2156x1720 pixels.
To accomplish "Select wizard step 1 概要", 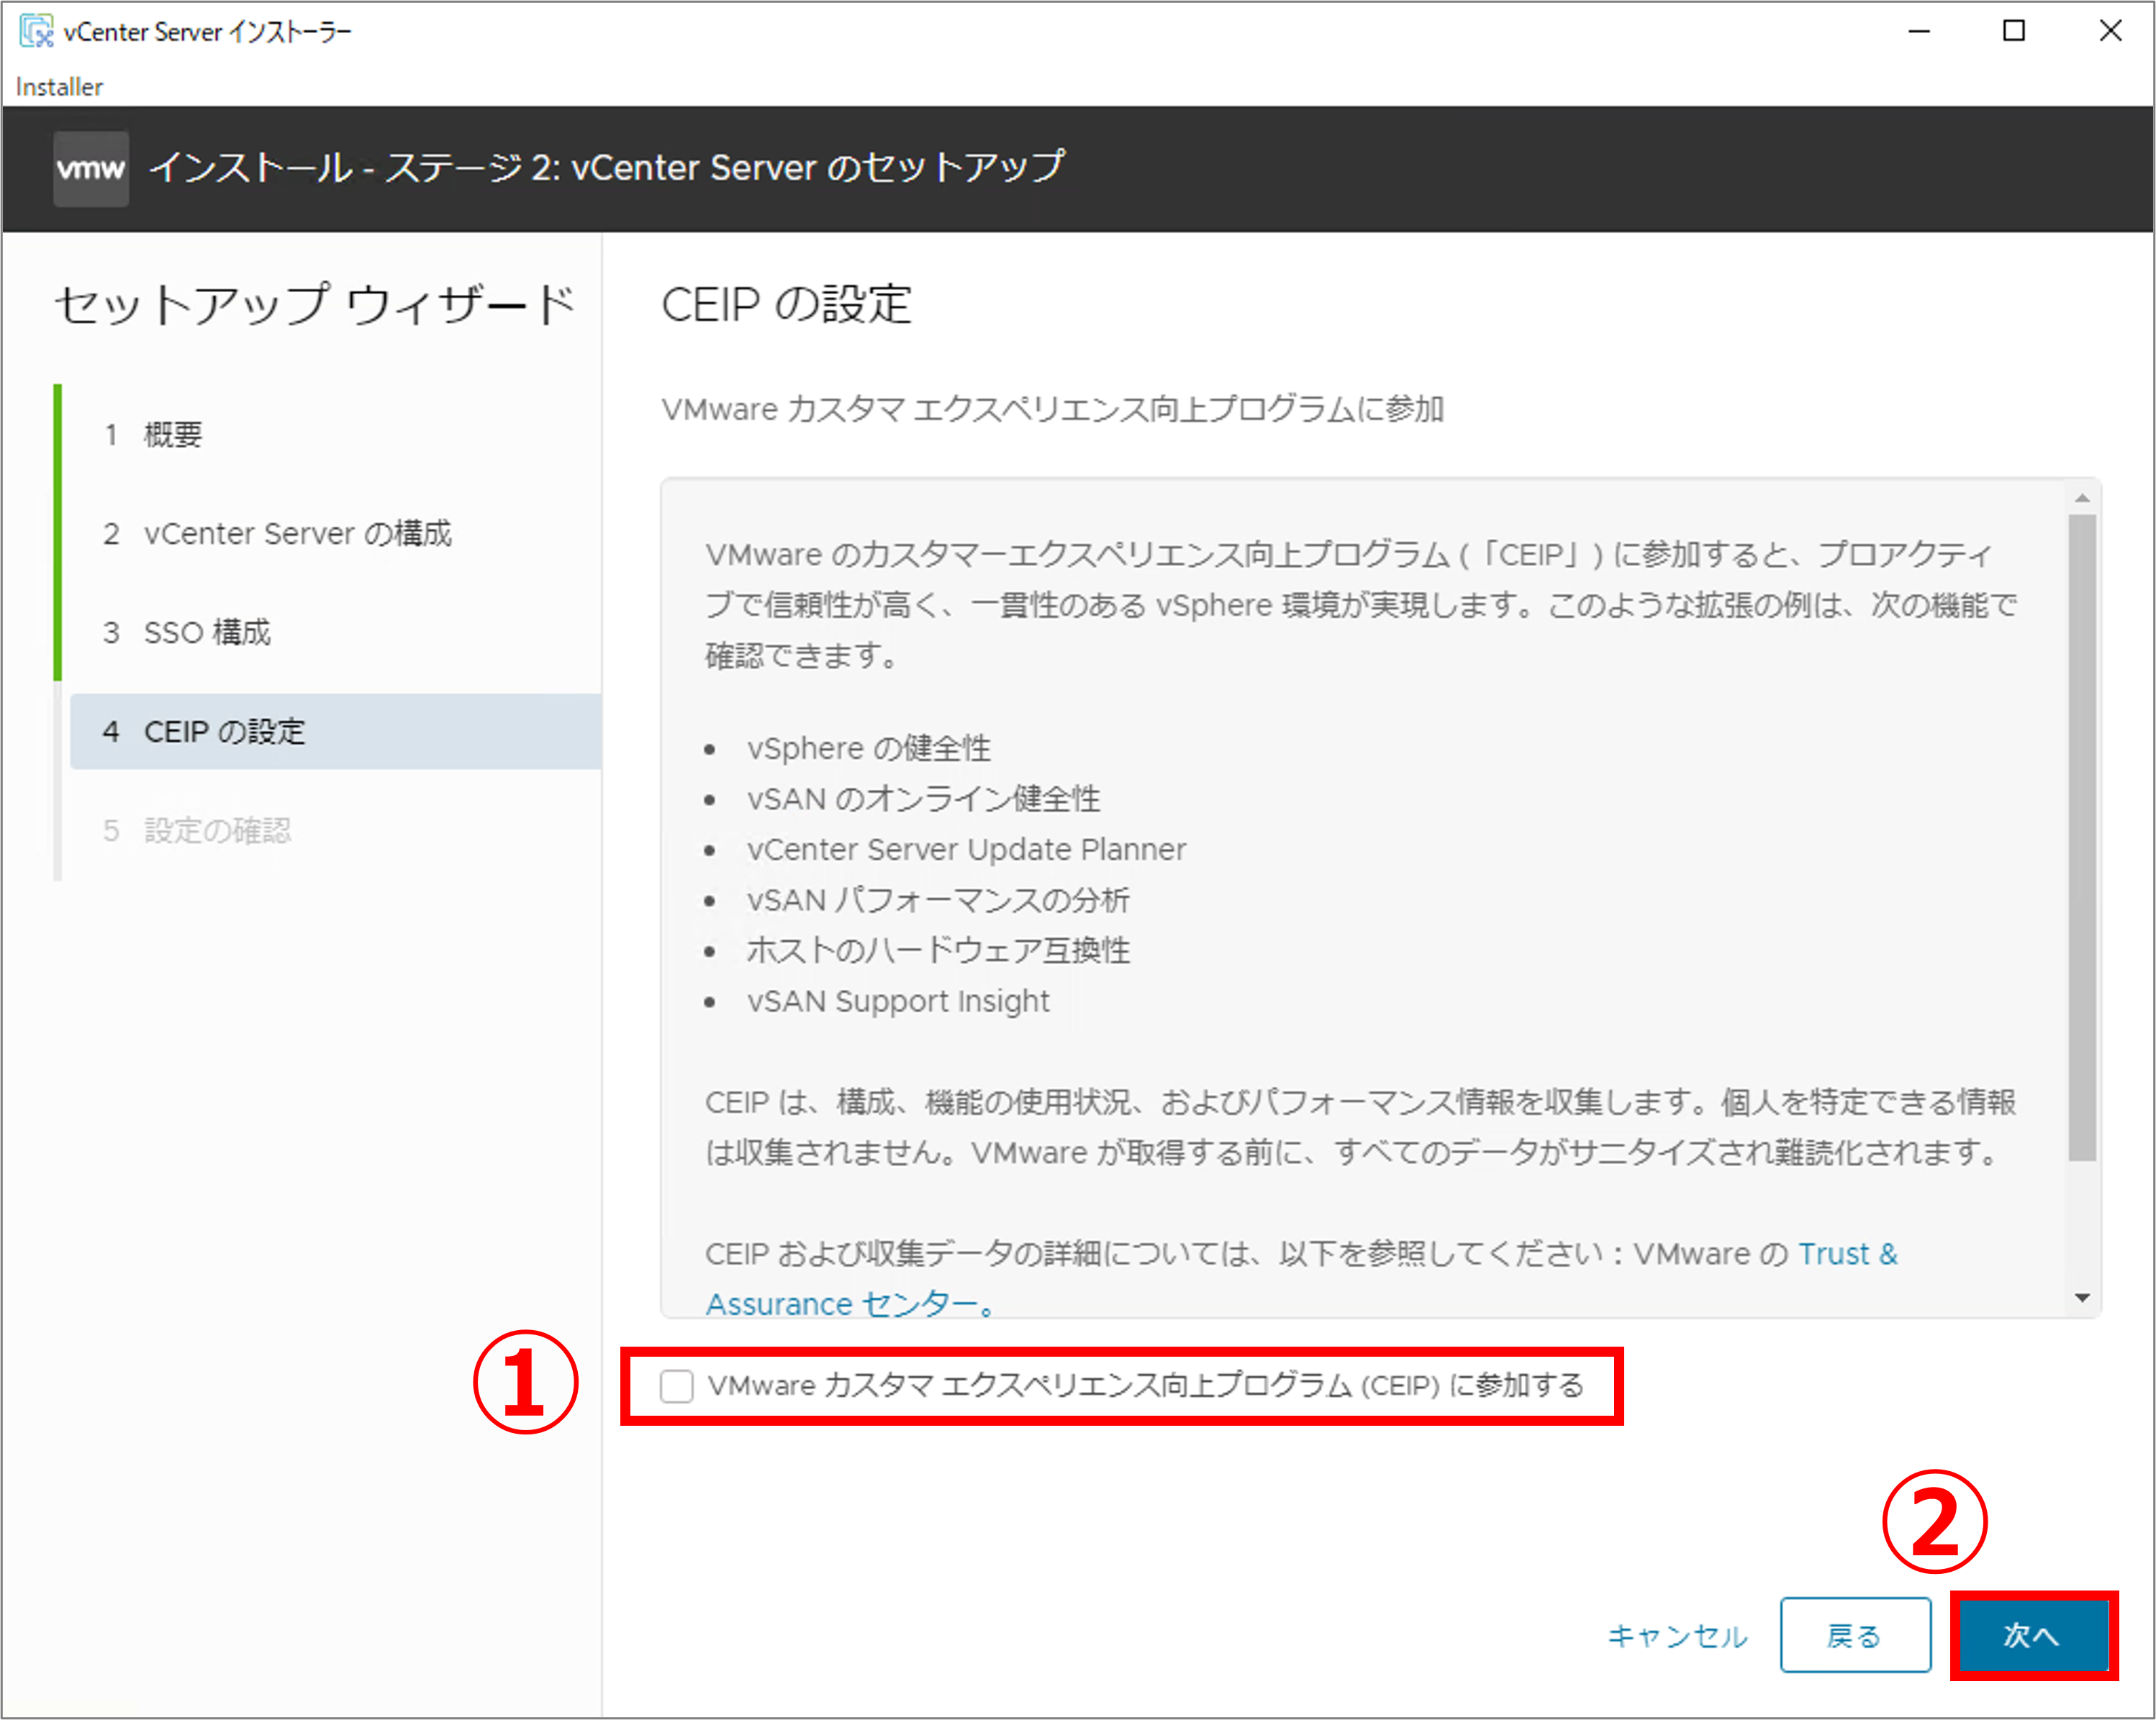I will point(153,434).
